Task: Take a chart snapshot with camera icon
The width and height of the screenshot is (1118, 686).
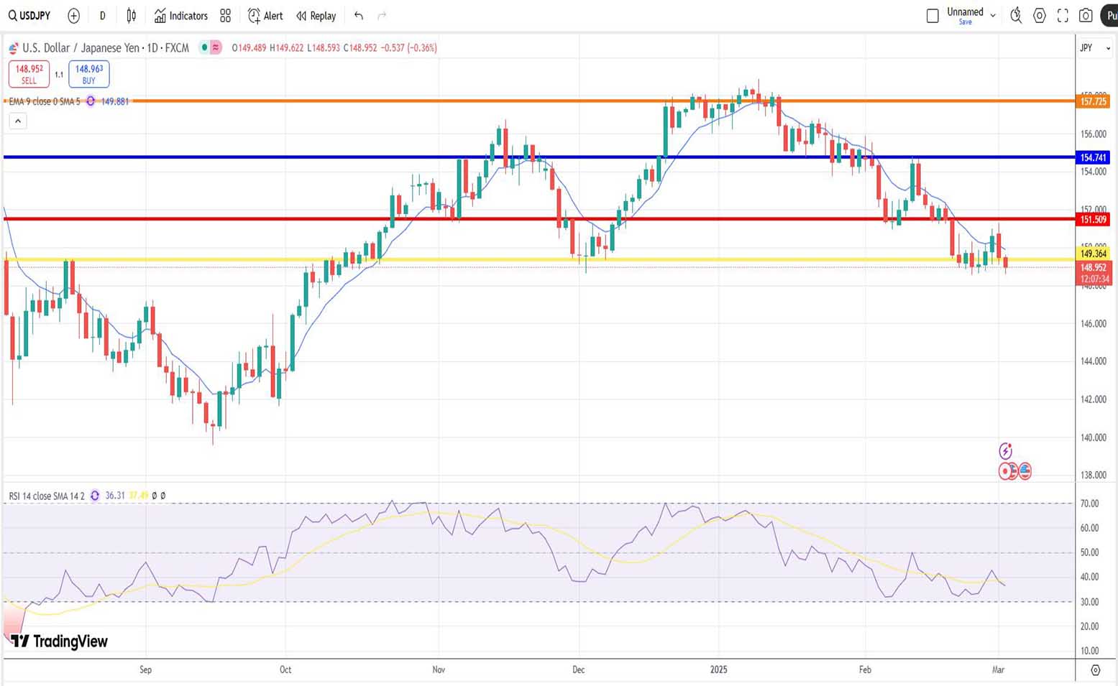Action: pyautogui.click(x=1086, y=15)
